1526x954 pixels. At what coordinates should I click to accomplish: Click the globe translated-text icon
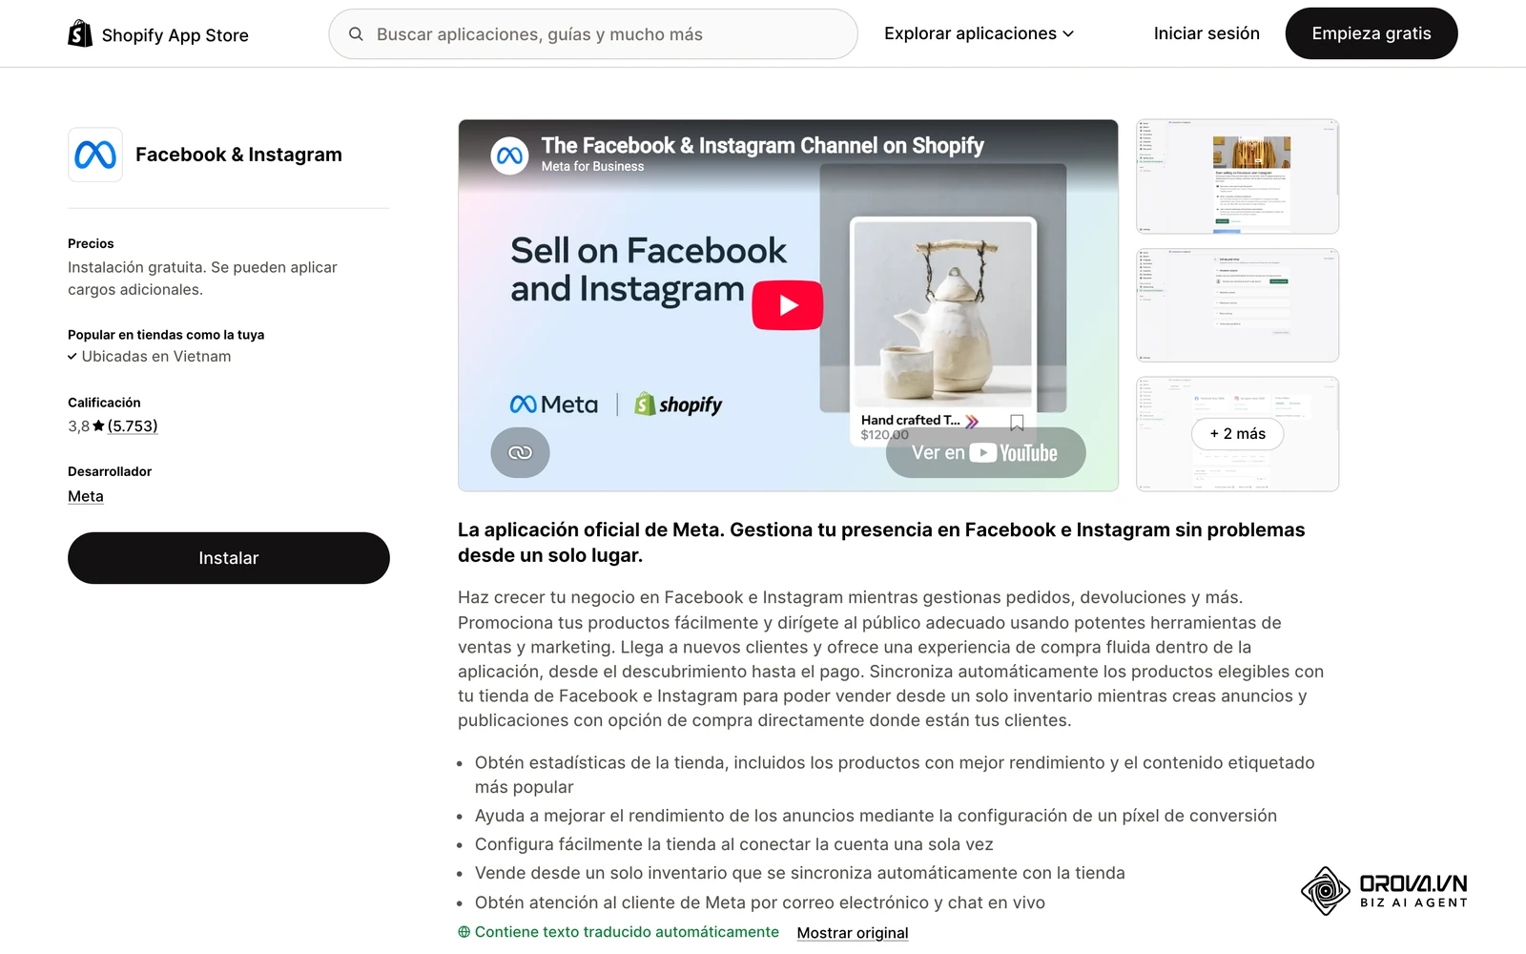click(x=464, y=932)
